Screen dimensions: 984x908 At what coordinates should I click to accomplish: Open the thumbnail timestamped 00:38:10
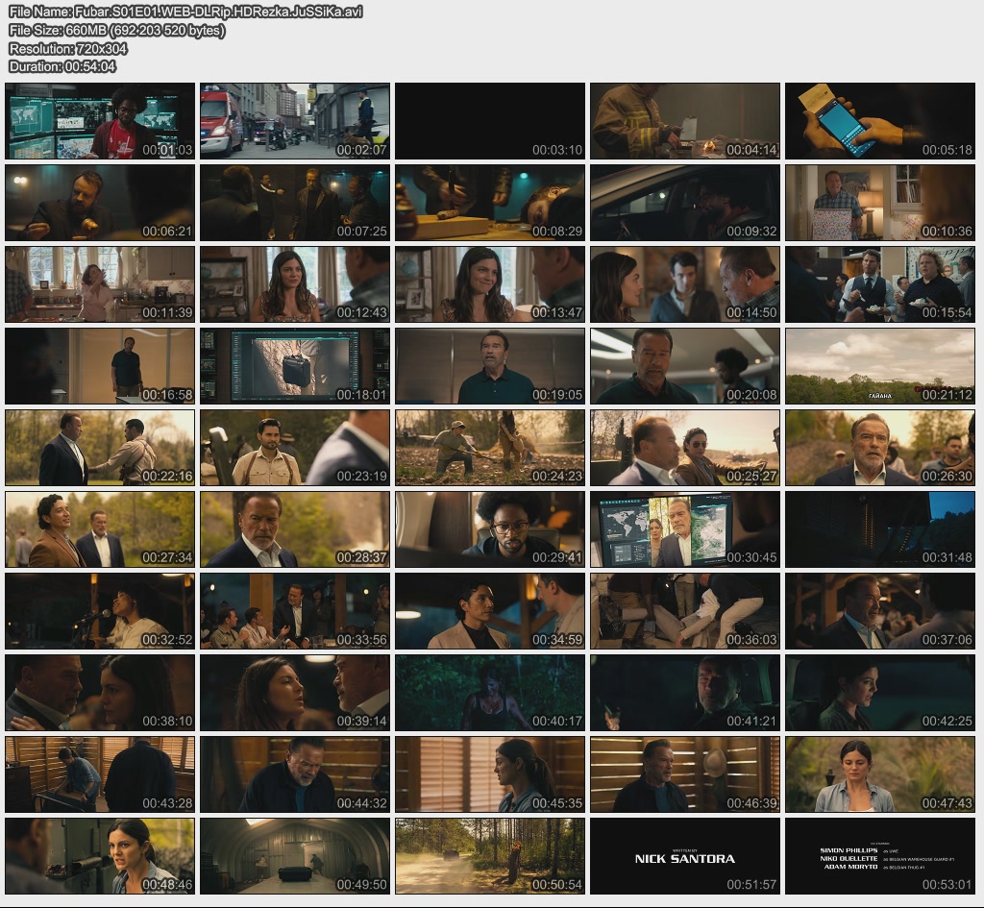(100, 693)
